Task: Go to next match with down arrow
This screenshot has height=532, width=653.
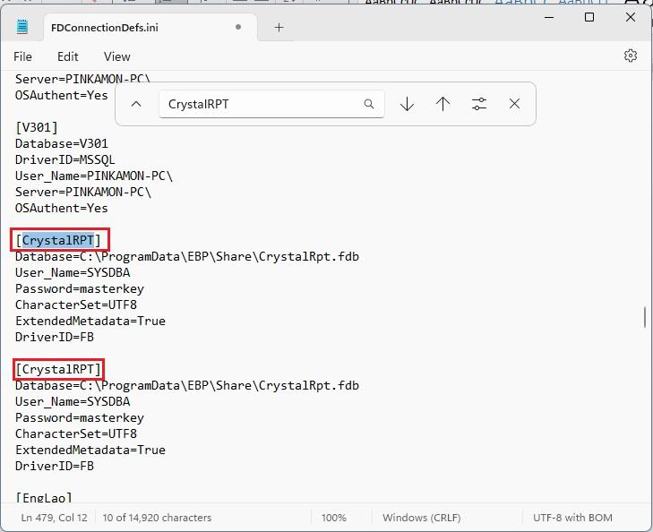Action: click(407, 104)
